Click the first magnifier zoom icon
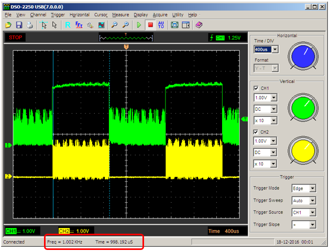The width and height of the screenshot is (330, 251). point(114,25)
